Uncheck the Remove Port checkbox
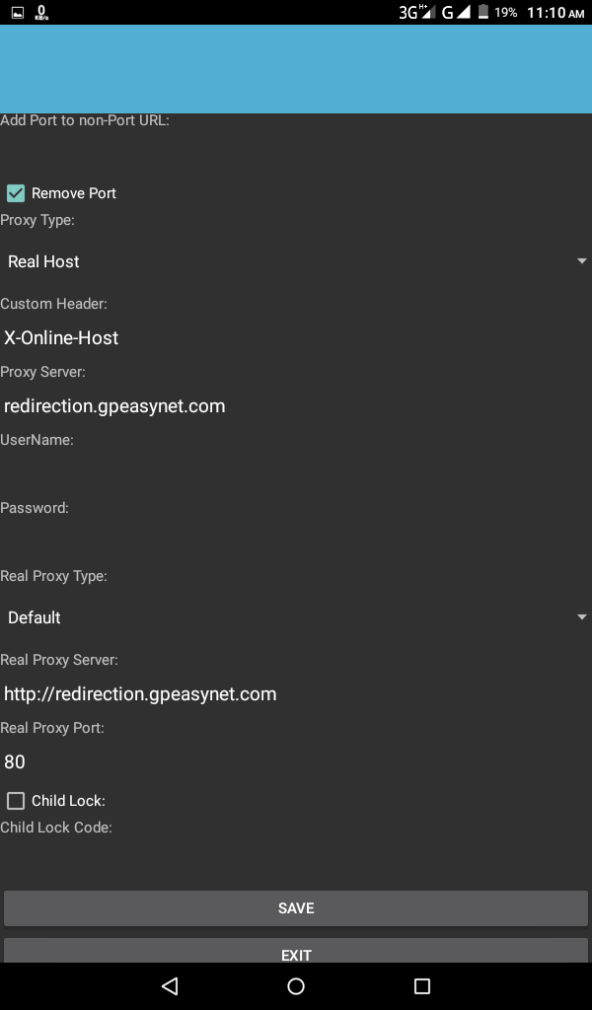The image size is (592, 1010). click(x=16, y=193)
